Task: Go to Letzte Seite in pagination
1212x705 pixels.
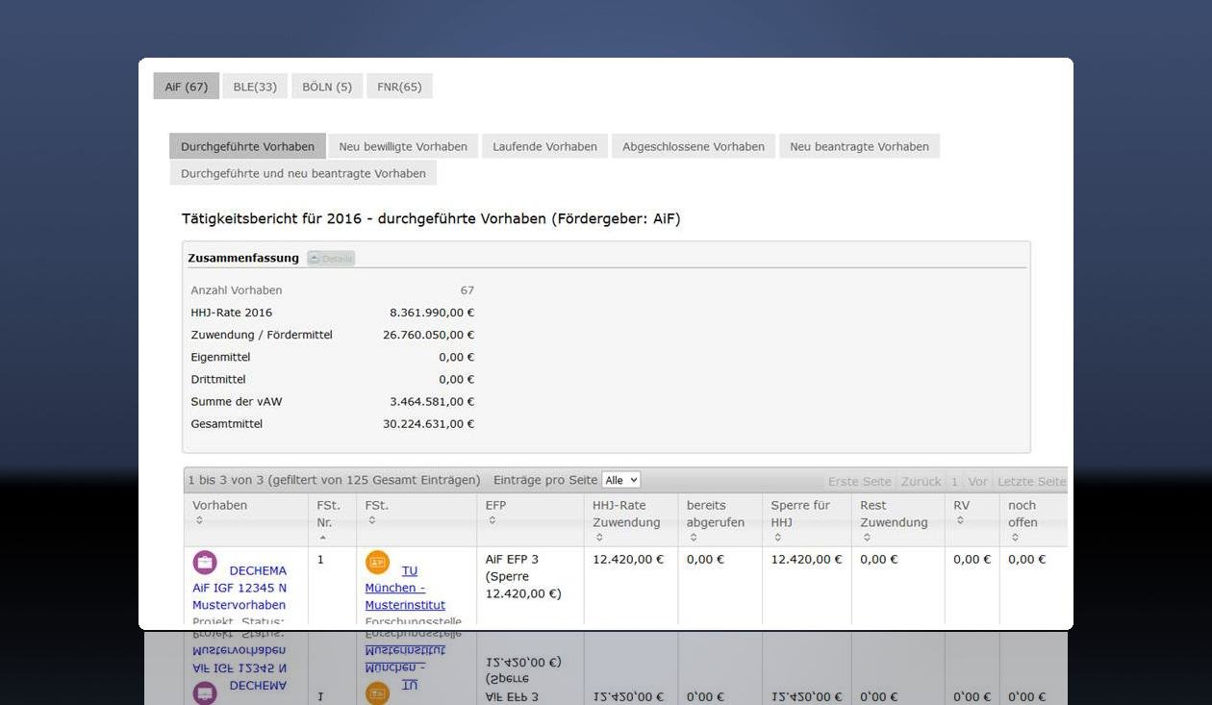Action: click(1031, 481)
